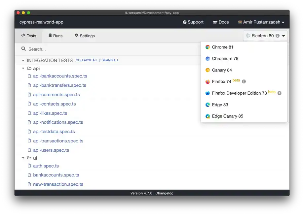Choose Edge 83 from browser list
This screenshot has width=304, height=215.
[x=244, y=105]
